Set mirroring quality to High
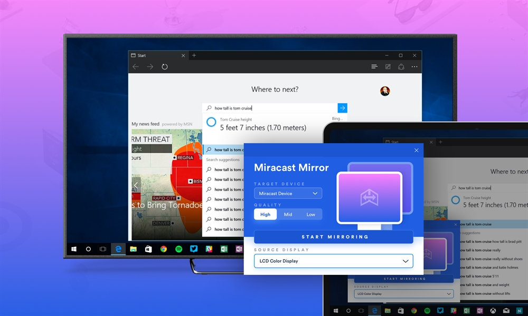Screen dimensions: 528x316 point(265,214)
